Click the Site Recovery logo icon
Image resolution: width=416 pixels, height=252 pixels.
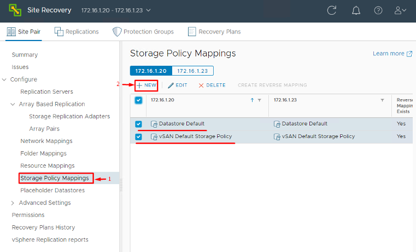[x=15, y=10]
